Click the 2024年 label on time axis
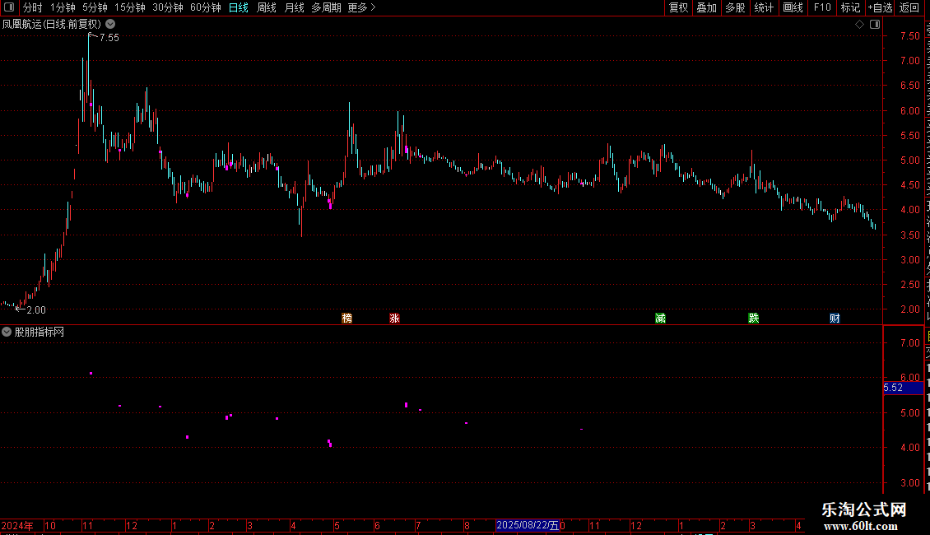This screenshot has height=535, width=930. [17, 525]
